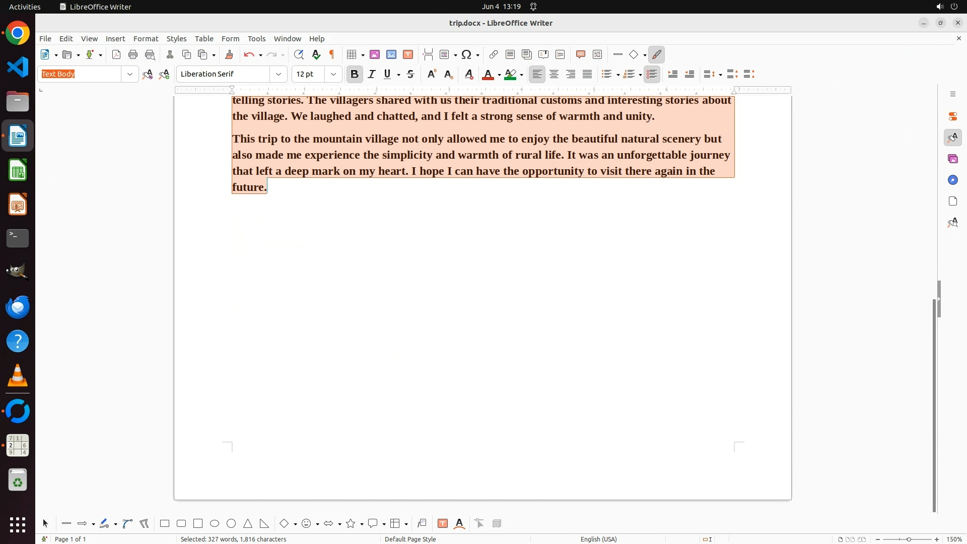Toggle formatting marks pilcrow icon
Screen dimensions: 967x544
coord(332,54)
